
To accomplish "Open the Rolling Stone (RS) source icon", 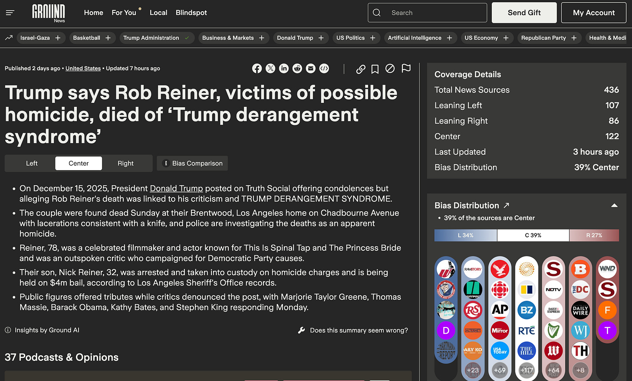I will point(473,310).
